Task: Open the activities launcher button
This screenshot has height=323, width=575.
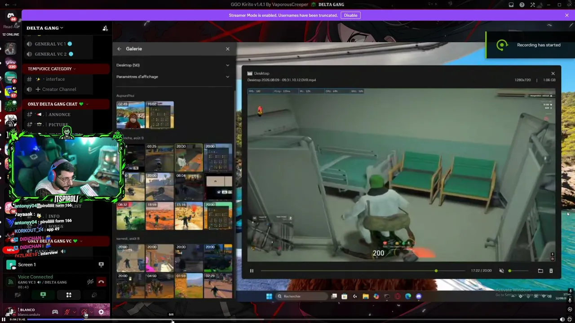Action: pyautogui.click(x=69, y=295)
